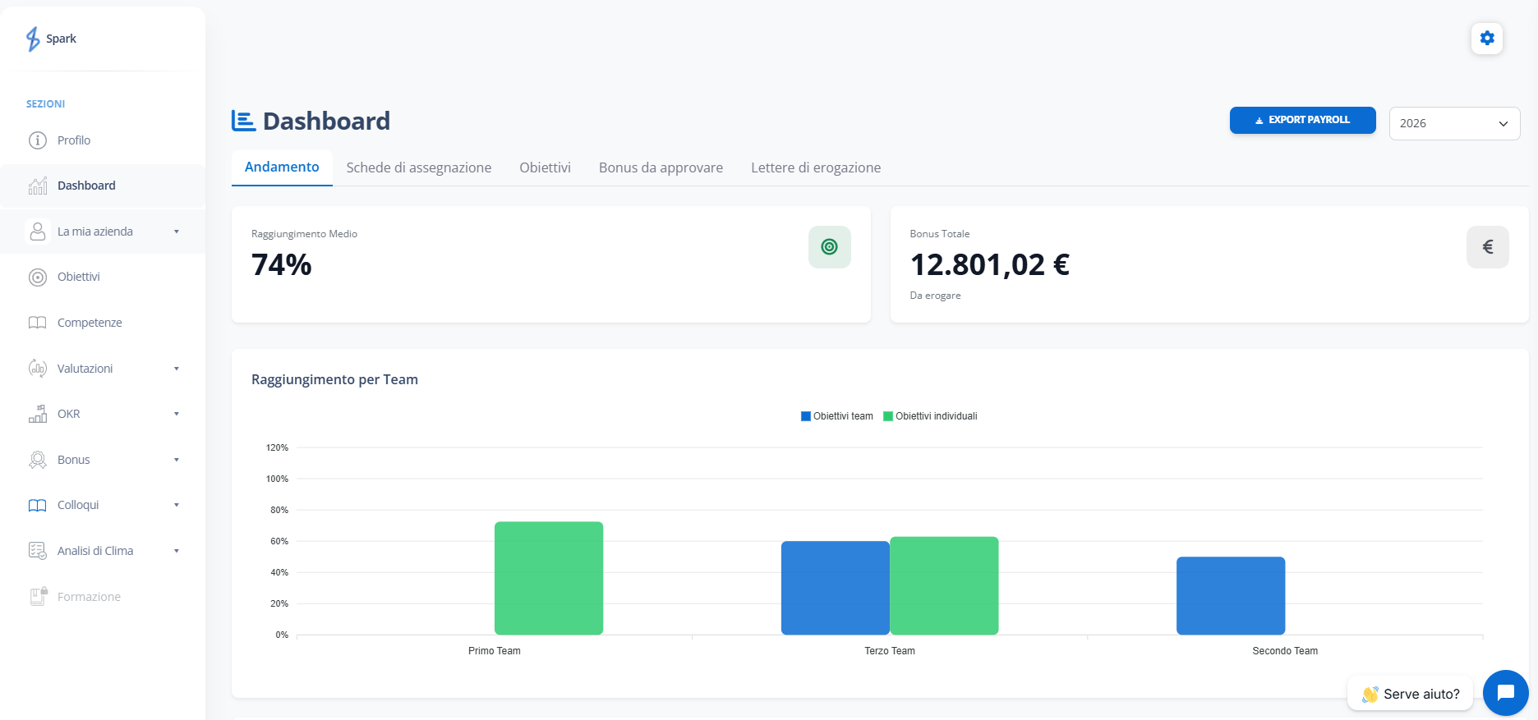
Task: Click Terzo Team green bar
Action: click(945, 585)
